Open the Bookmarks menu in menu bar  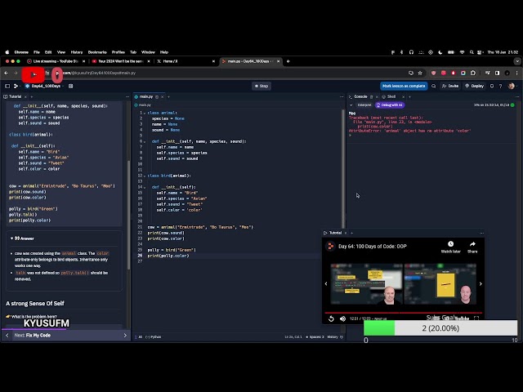[x=97, y=52]
